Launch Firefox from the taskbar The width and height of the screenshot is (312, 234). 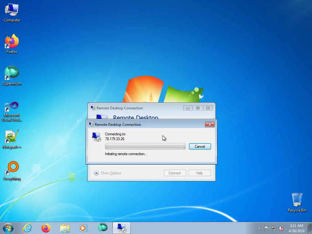tap(46, 228)
